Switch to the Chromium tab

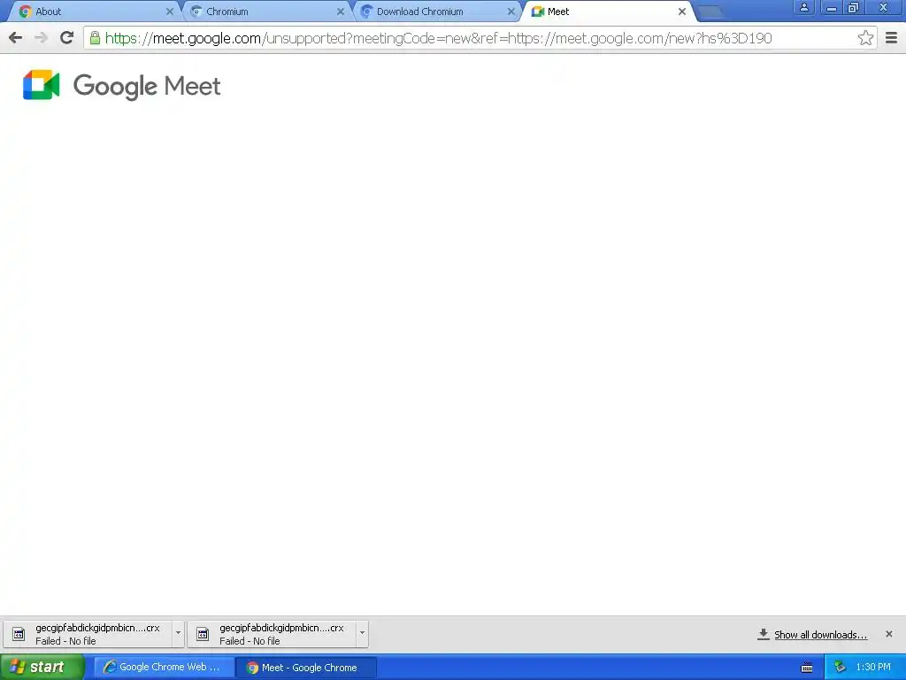pyautogui.click(x=265, y=12)
